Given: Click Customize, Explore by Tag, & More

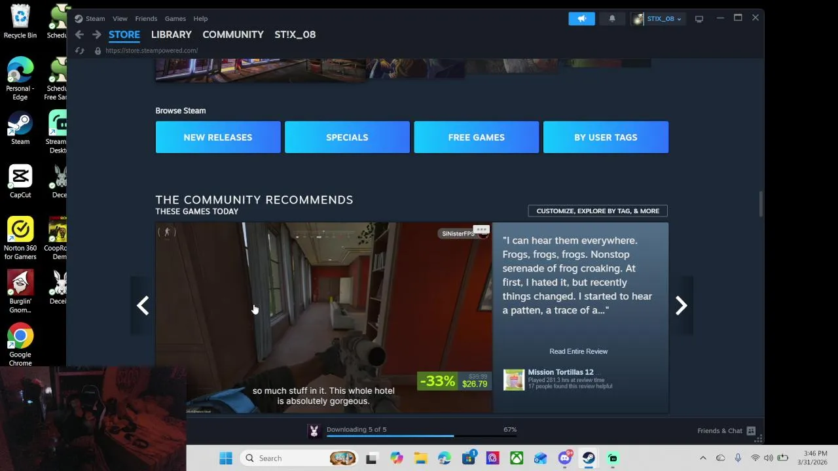Looking at the screenshot, I should [598, 211].
